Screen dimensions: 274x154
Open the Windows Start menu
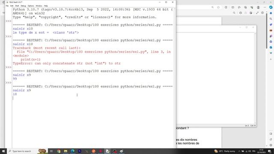coord(3,151)
